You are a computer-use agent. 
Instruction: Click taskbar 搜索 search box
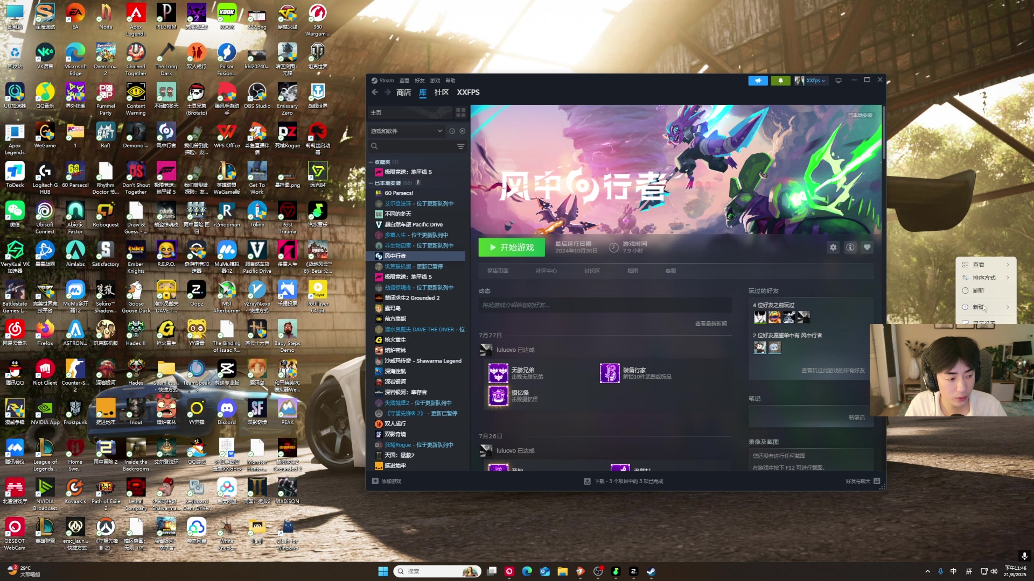(437, 571)
